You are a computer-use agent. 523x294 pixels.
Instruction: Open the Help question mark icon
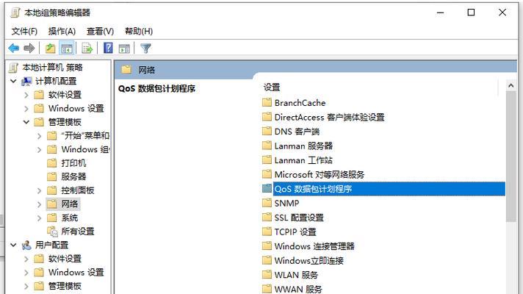click(108, 48)
